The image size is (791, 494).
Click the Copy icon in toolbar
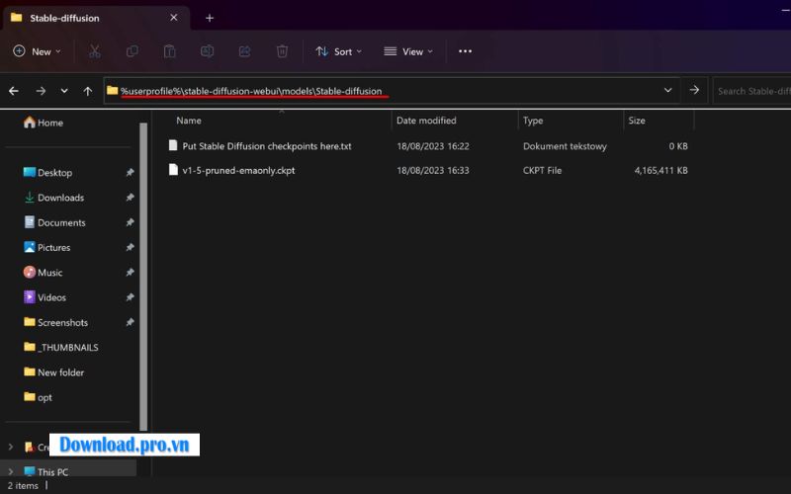click(x=132, y=51)
